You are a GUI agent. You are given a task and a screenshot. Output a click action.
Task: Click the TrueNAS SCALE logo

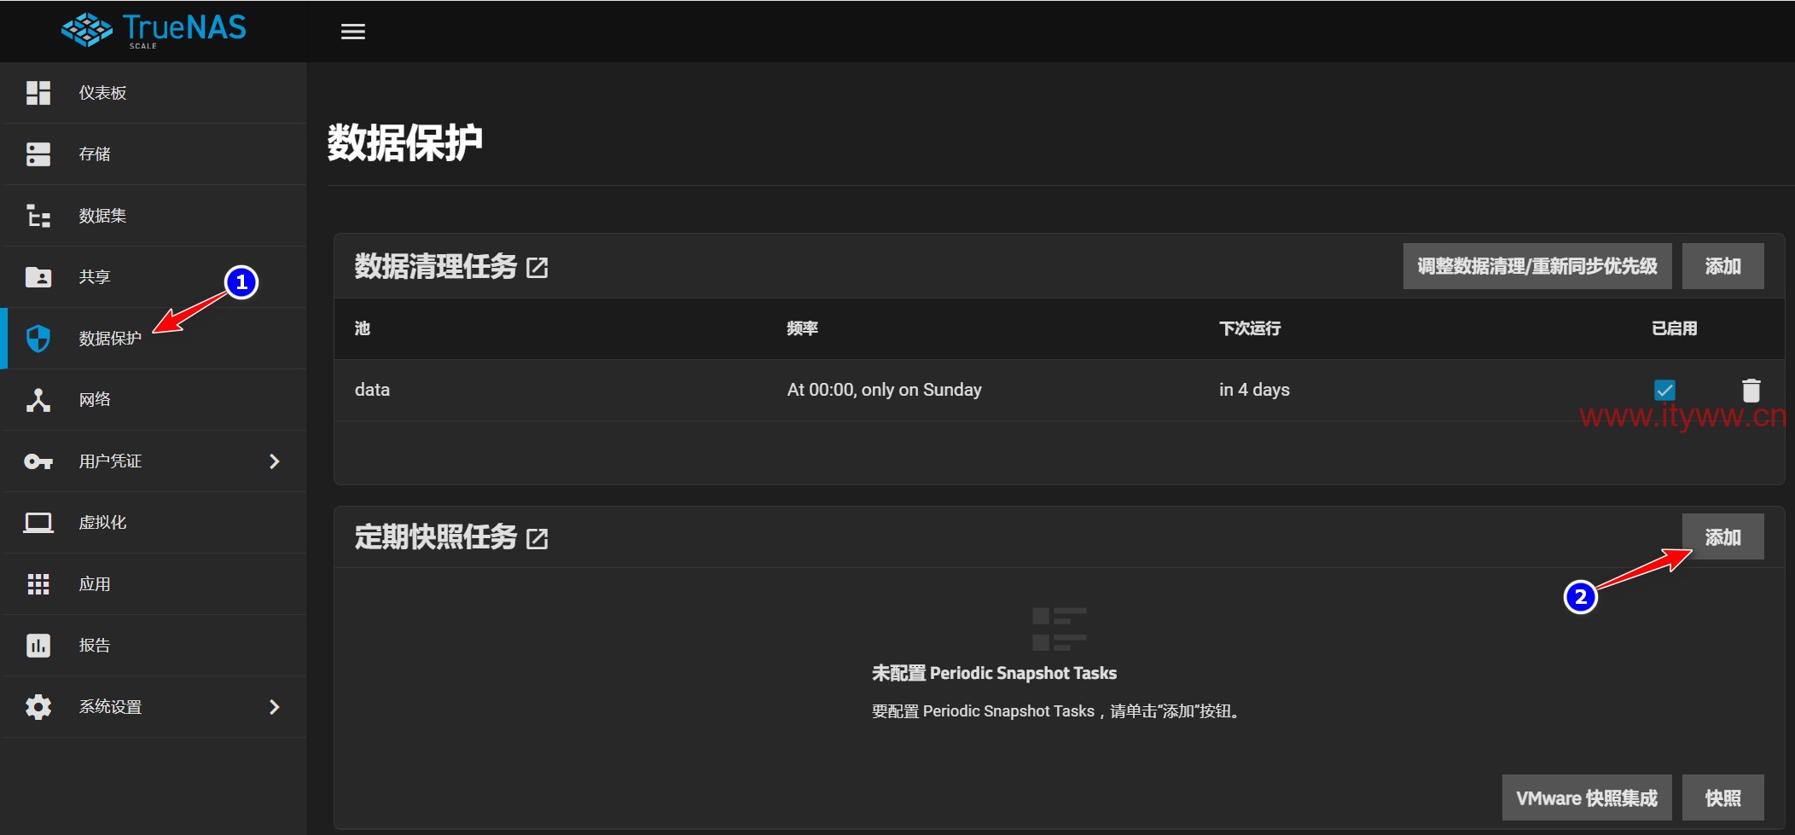click(154, 30)
